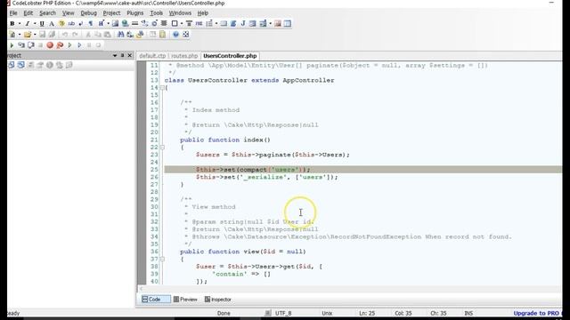The image size is (570, 320).
Task: Click the 'J' script toolbar icon
Action: [243, 24]
